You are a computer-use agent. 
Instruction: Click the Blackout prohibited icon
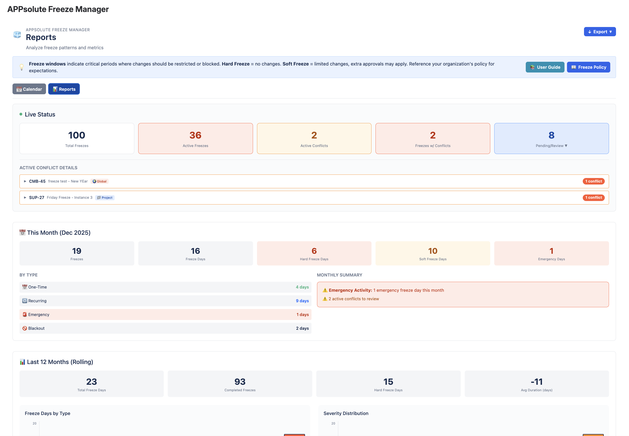24,328
